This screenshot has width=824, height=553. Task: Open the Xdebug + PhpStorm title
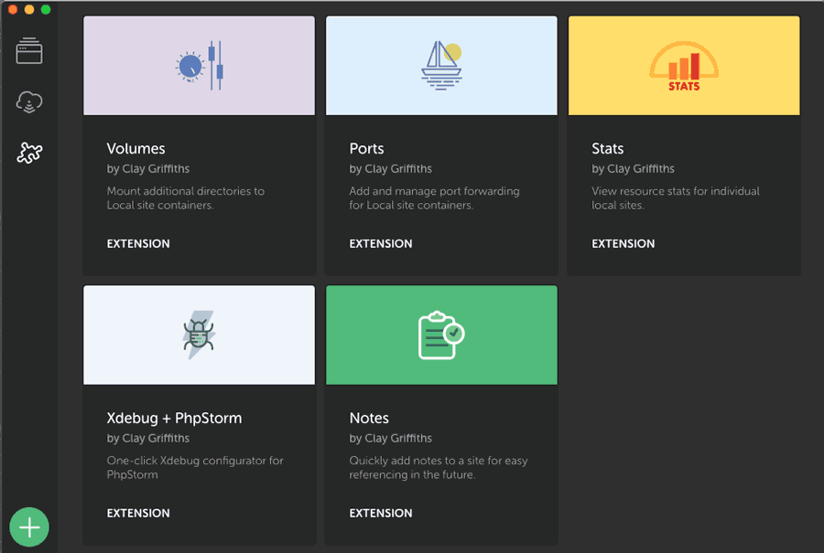173,419
